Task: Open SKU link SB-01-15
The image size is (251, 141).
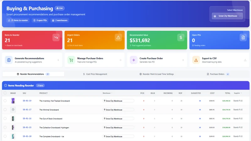Action: tap(27, 128)
